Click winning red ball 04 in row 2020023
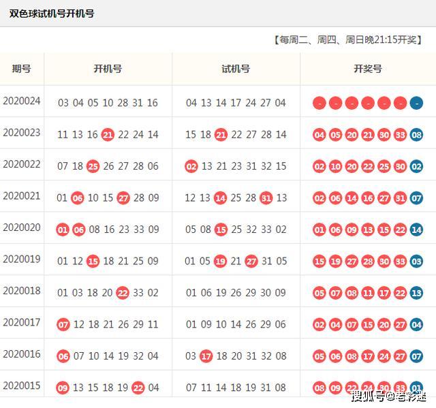Screen dimensions: 436x408 pos(320,135)
